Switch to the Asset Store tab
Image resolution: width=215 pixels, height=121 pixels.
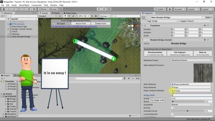click(70, 13)
